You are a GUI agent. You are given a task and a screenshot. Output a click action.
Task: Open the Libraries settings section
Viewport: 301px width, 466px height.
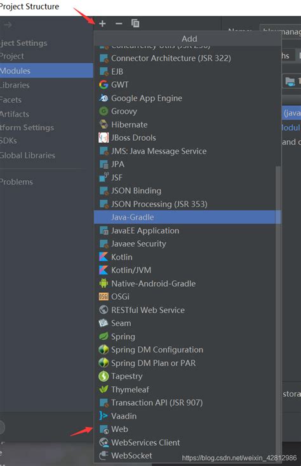point(46,86)
